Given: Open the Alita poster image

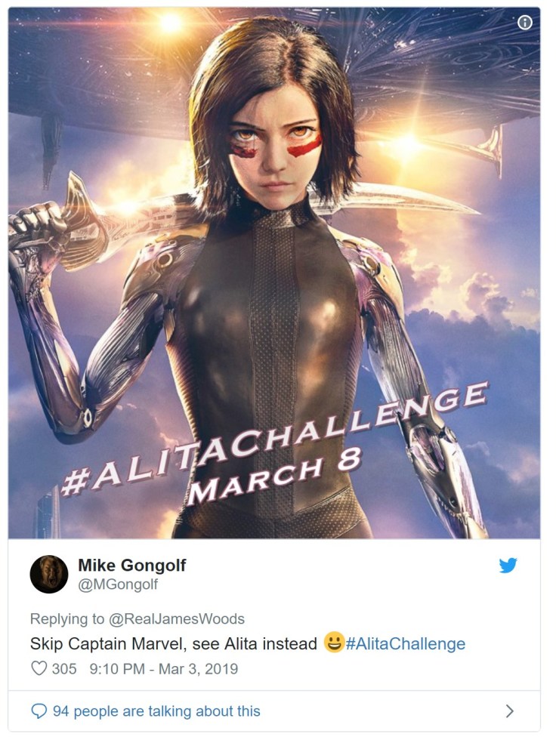Looking at the screenshot, I should coord(274,273).
